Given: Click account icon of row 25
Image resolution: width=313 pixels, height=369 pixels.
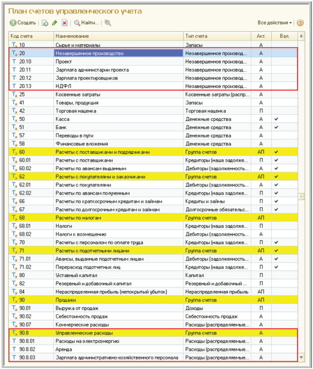Looking at the screenshot, I should point(14,94).
